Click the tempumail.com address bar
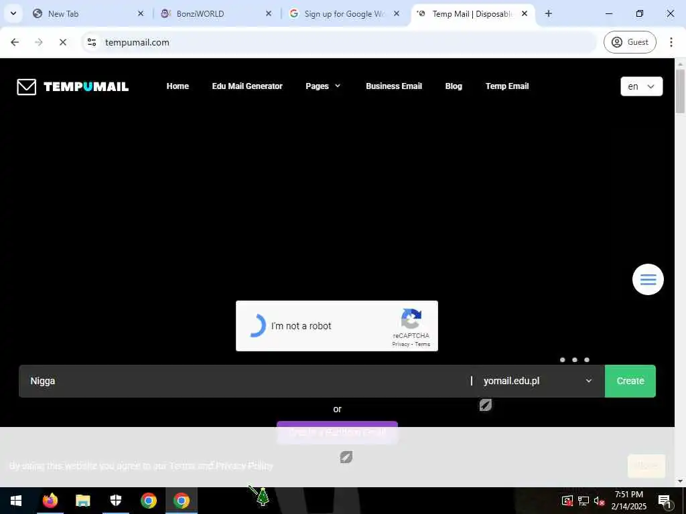The height and width of the screenshot is (514, 686). coord(340,42)
